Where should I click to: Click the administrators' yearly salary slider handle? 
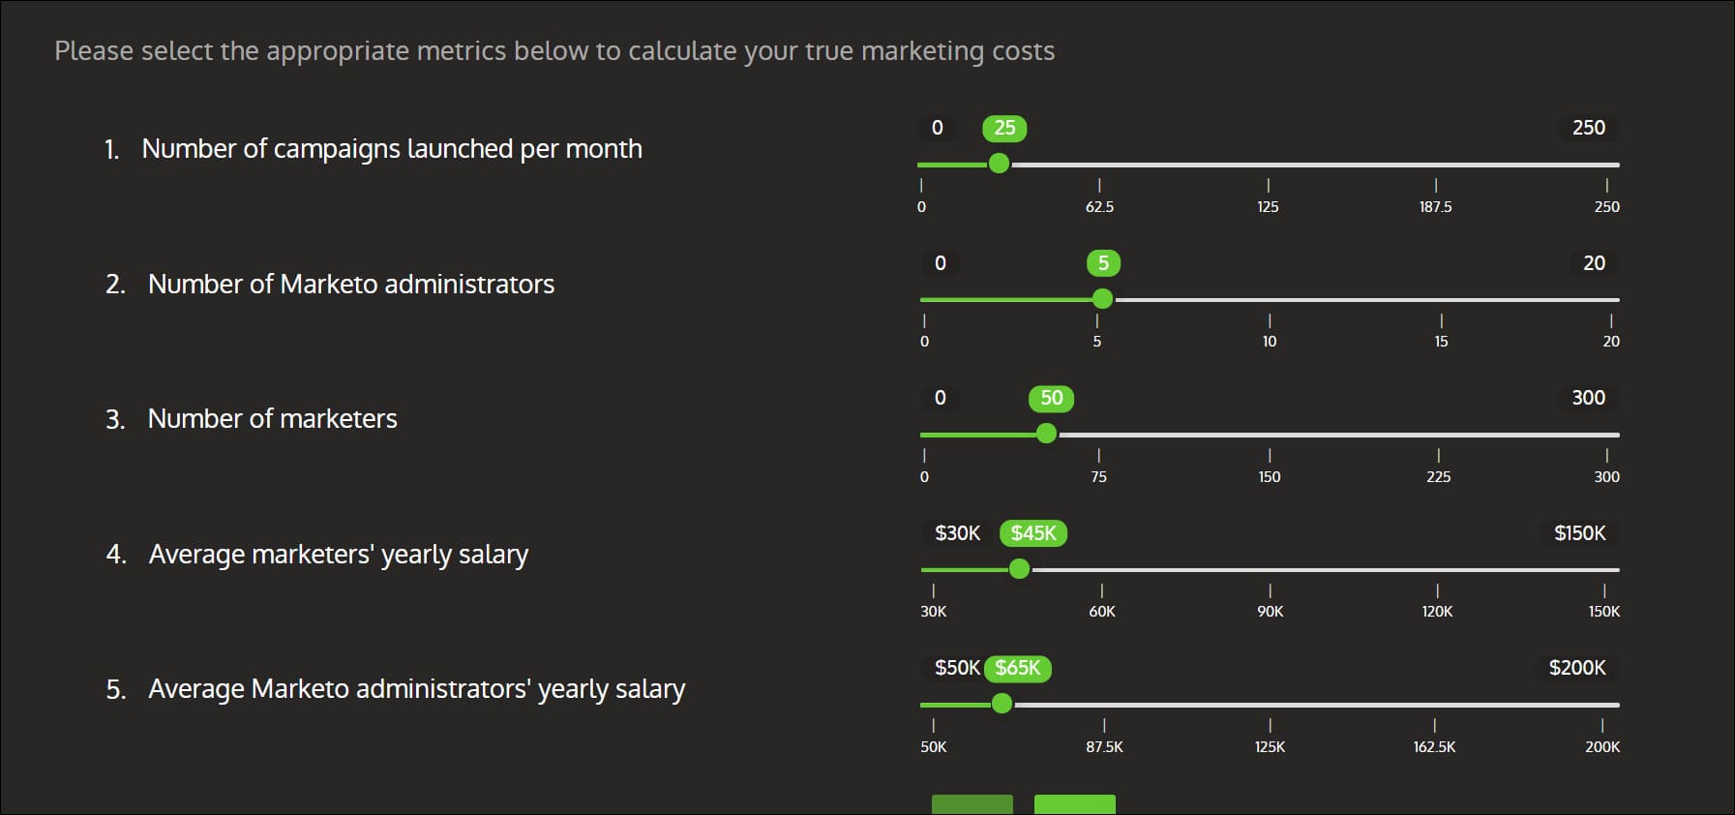click(x=1002, y=704)
